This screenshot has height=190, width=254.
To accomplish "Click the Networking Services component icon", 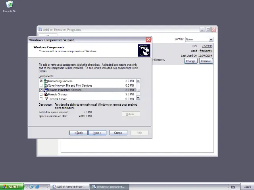I will 46,81.
